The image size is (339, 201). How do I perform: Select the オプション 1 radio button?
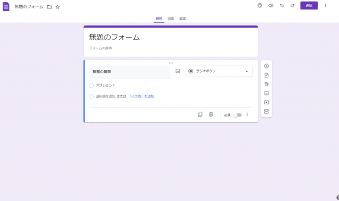(x=91, y=85)
